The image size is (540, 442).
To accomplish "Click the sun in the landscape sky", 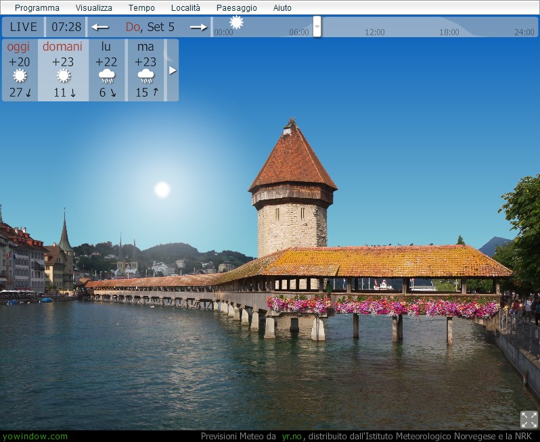I will click(x=162, y=189).
